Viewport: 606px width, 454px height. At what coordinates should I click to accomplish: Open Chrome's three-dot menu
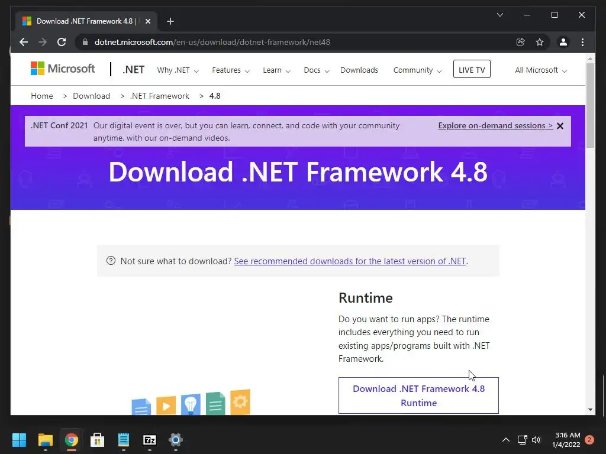[582, 42]
